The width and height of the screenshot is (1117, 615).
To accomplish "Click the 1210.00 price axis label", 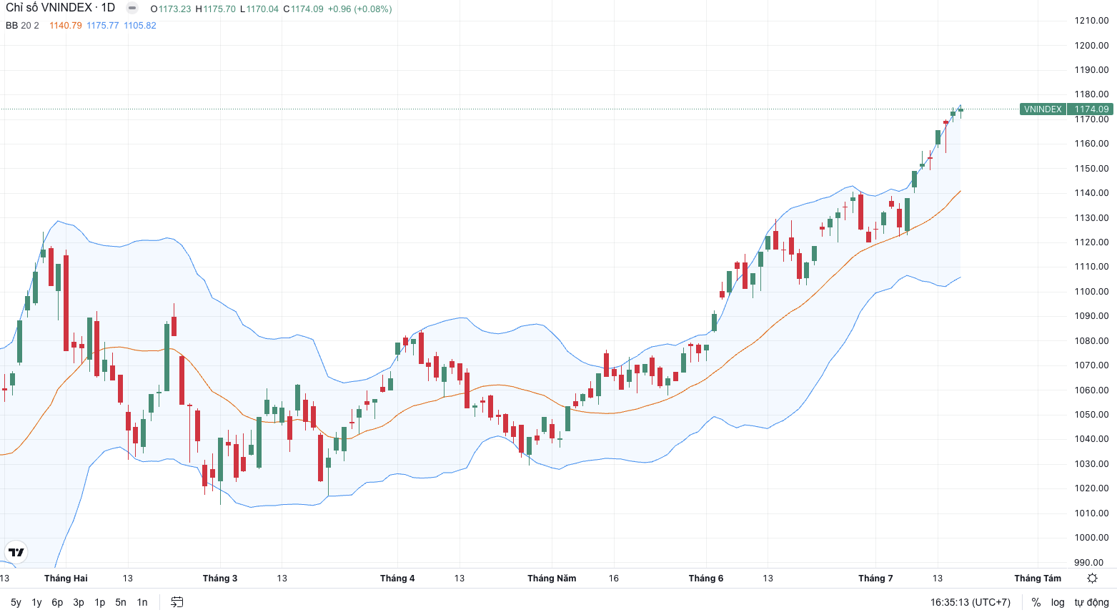I will (1091, 20).
